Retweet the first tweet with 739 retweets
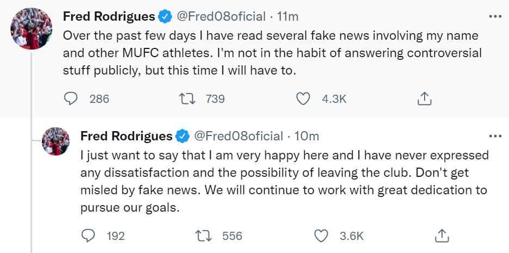The height and width of the screenshot is (253, 509). tap(187, 98)
